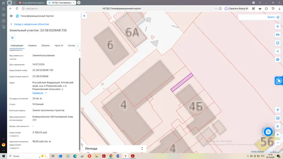
Task: Switch to the Части ЗУ tab
Action: (59, 45)
